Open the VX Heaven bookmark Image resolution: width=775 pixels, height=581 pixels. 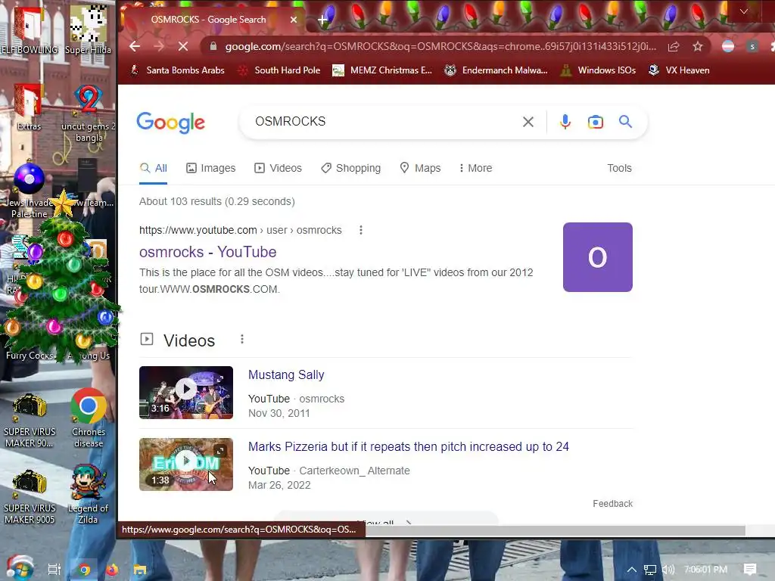pyautogui.click(x=679, y=70)
